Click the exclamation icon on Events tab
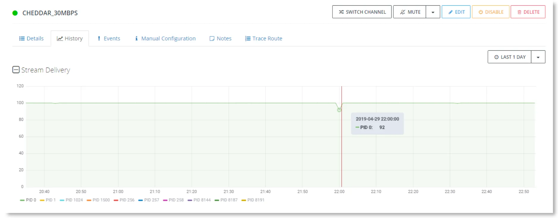 (99, 39)
